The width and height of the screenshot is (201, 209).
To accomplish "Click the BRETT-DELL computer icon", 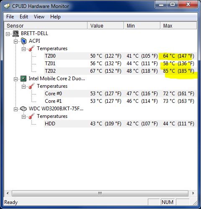I will (x=16, y=33).
